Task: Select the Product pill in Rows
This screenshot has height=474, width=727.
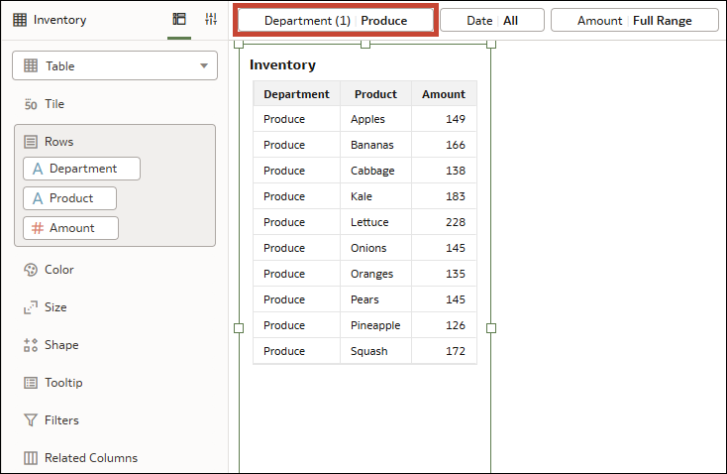Action: 70,198
